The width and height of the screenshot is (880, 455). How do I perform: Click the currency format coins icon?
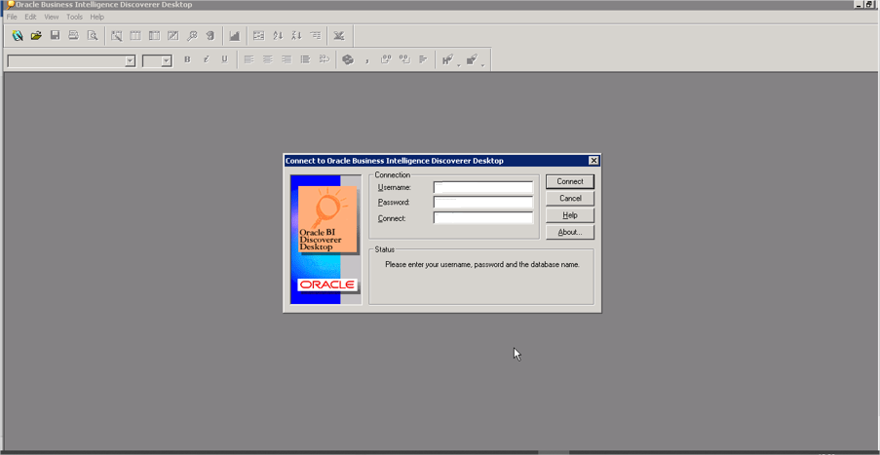tap(348, 59)
